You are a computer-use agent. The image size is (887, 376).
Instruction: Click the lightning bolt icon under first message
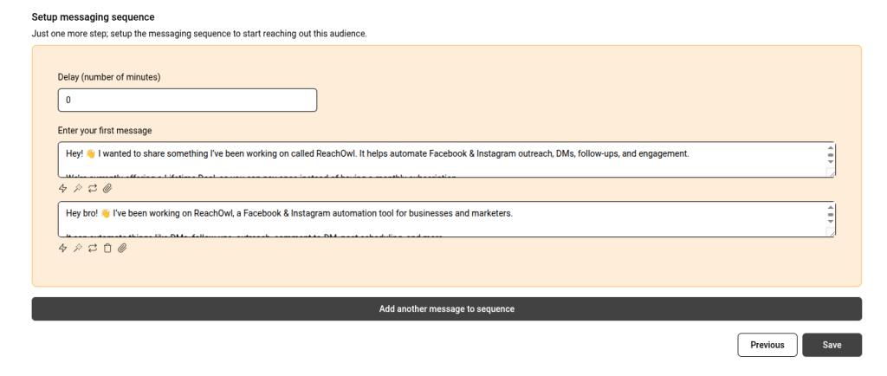point(62,188)
